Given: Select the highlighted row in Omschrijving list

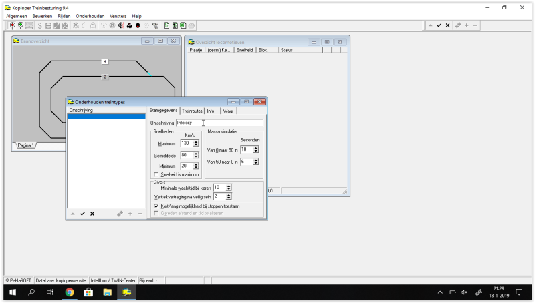Looking at the screenshot, I should tap(106, 117).
